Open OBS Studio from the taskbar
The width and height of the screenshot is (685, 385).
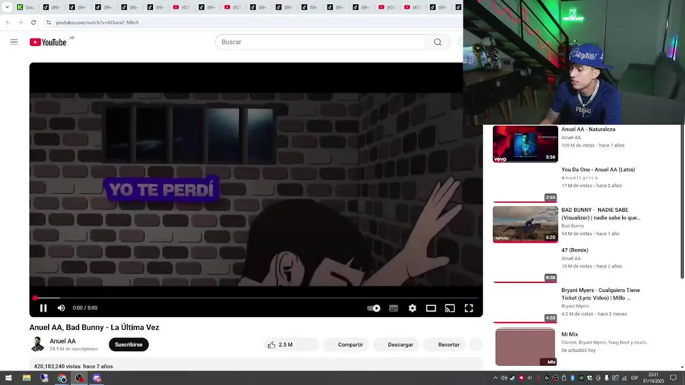80,378
